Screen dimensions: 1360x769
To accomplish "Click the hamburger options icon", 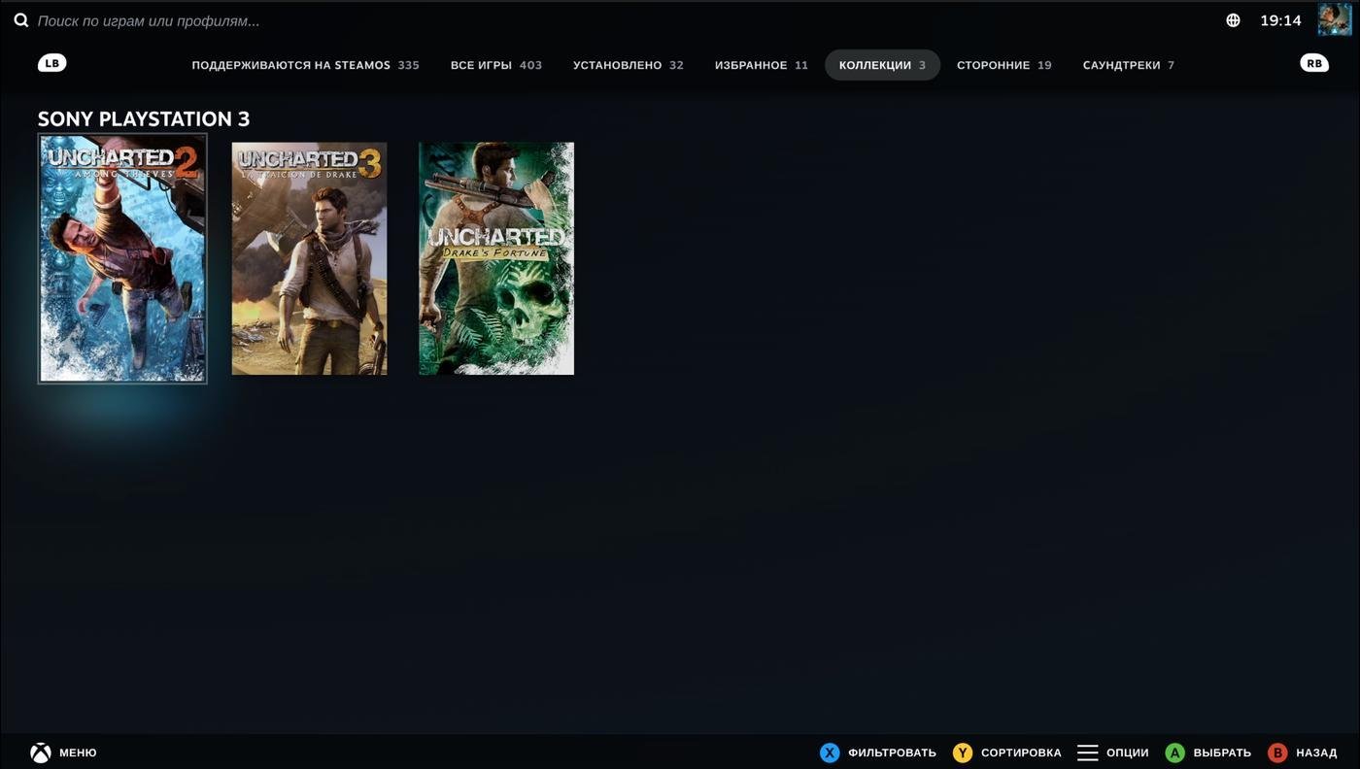I will pos(1088,752).
